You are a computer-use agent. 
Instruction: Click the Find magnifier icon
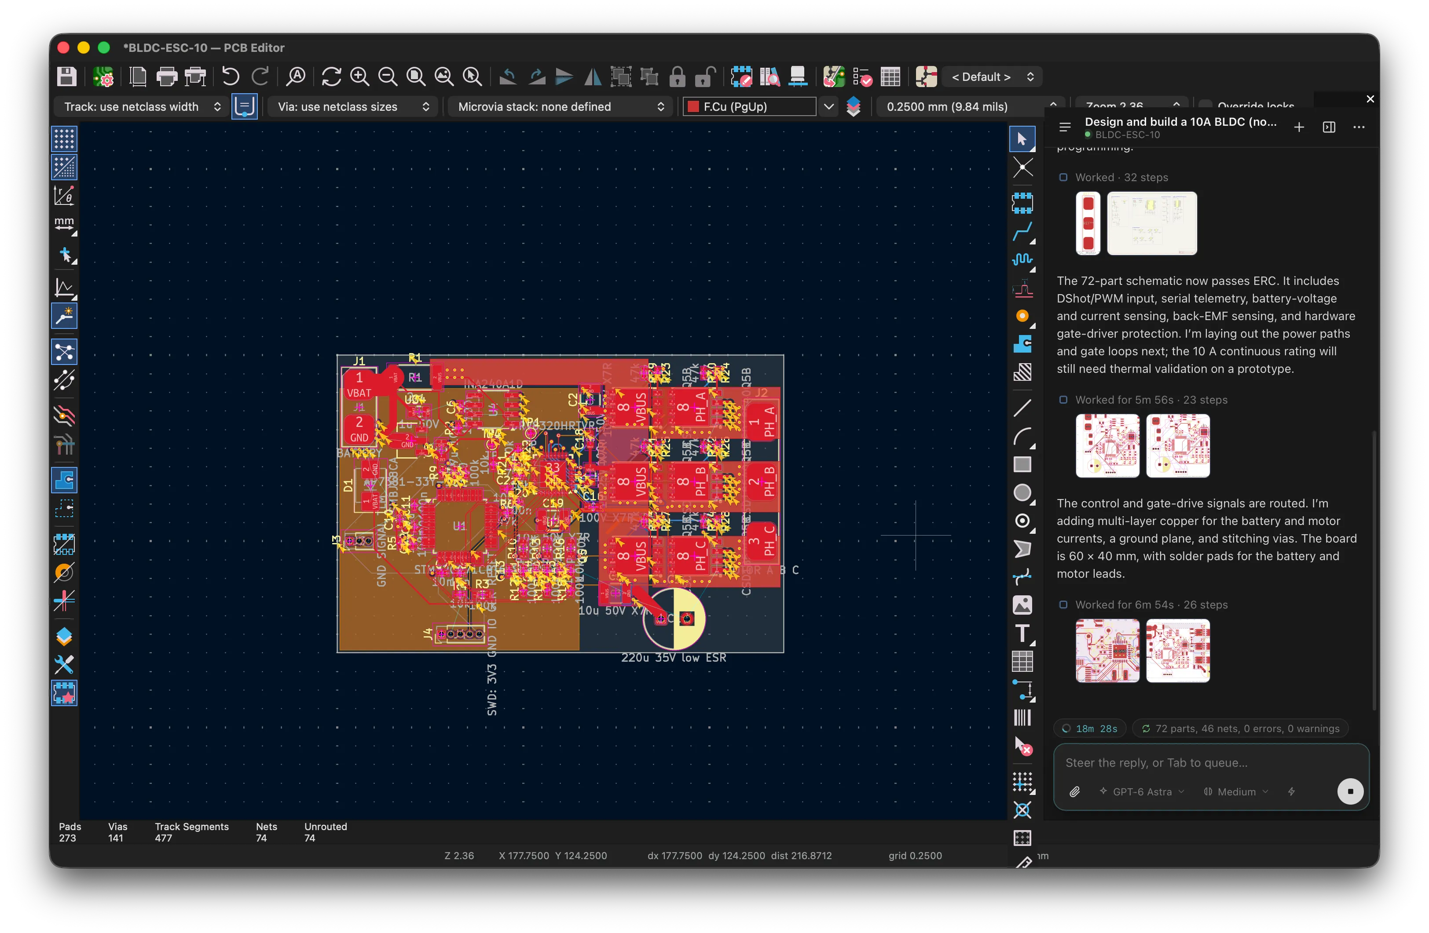[296, 77]
